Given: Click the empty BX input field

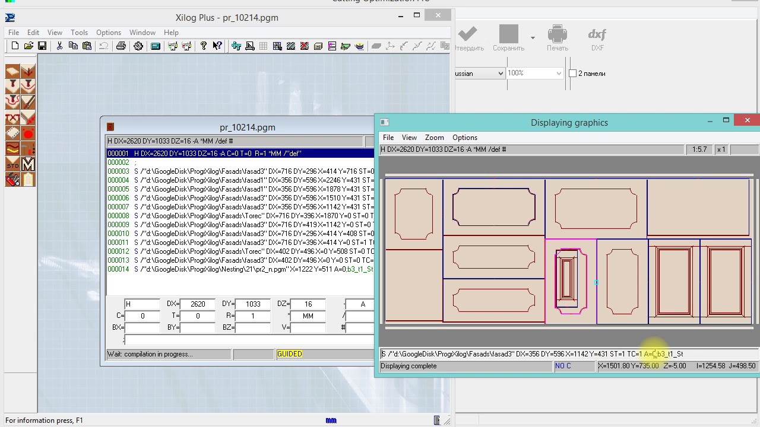Looking at the screenshot, I should [142, 327].
